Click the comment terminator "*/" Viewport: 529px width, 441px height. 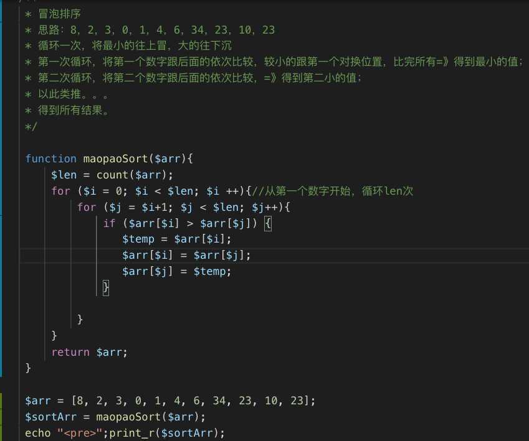pyautogui.click(x=31, y=127)
